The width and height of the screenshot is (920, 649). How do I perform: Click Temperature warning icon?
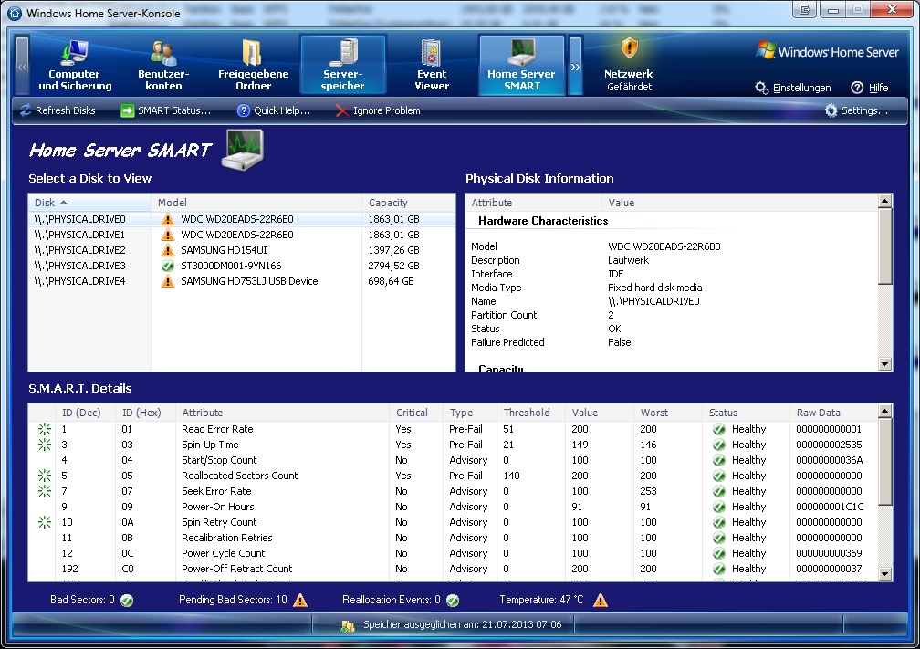pyautogui.click(x=601, y=601)
